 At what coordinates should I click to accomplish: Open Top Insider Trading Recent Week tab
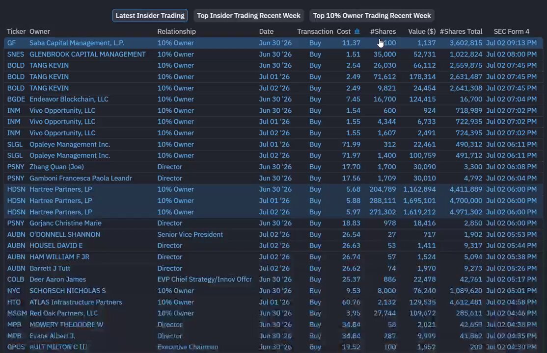coord(248,16)
